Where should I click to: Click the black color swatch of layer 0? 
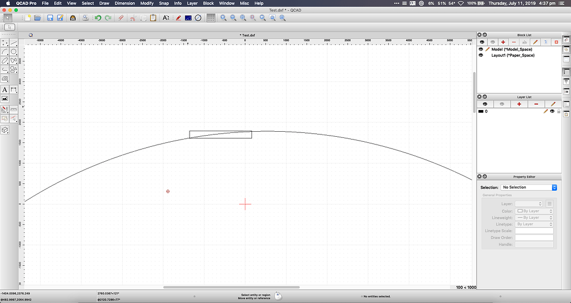(481, 111)
